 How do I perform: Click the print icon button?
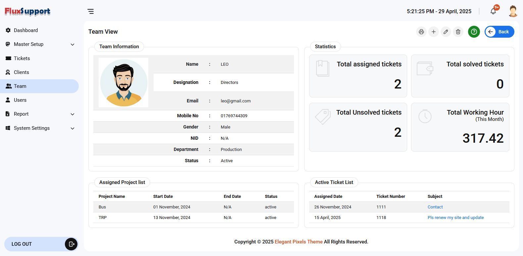point(421,32)
